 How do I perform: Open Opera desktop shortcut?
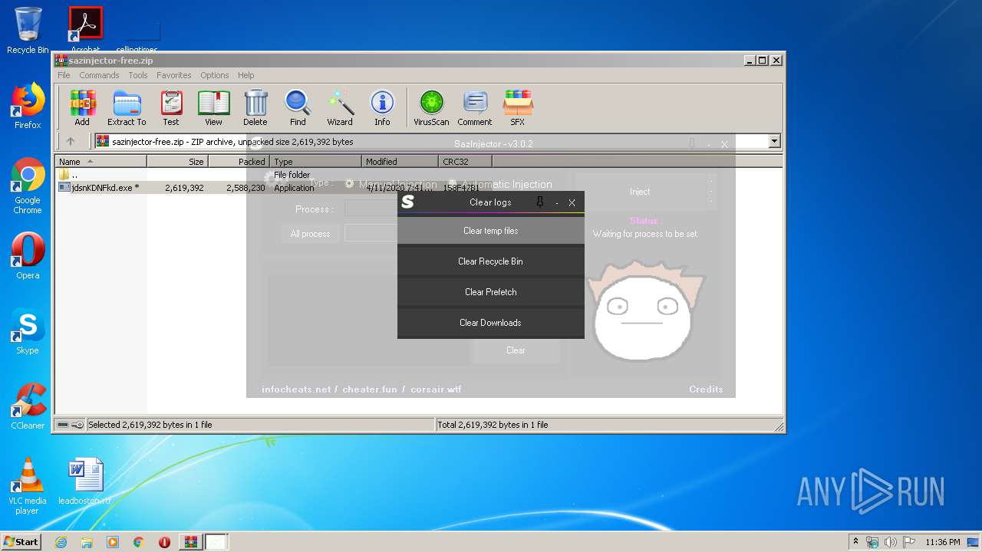tap(28, 257)
